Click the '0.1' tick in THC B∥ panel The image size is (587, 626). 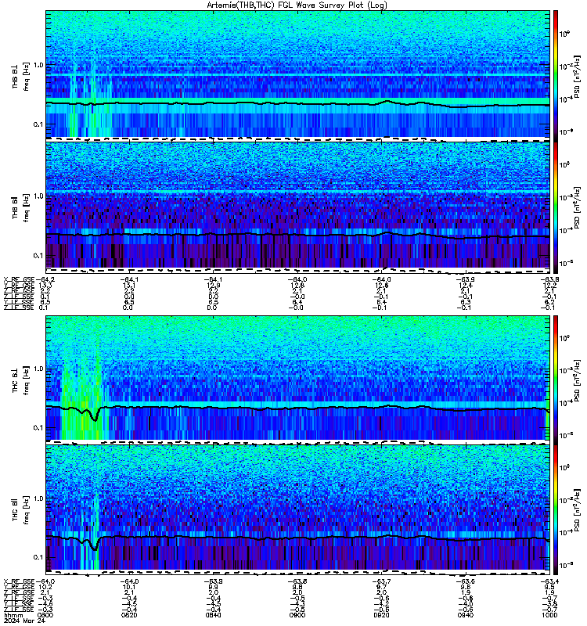[x=38, y=557]
